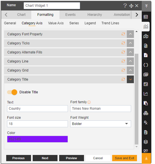The image size is (155, 164).
Task: Select the layers stack icon in sidebar
Action: click(x=146, y=142)
